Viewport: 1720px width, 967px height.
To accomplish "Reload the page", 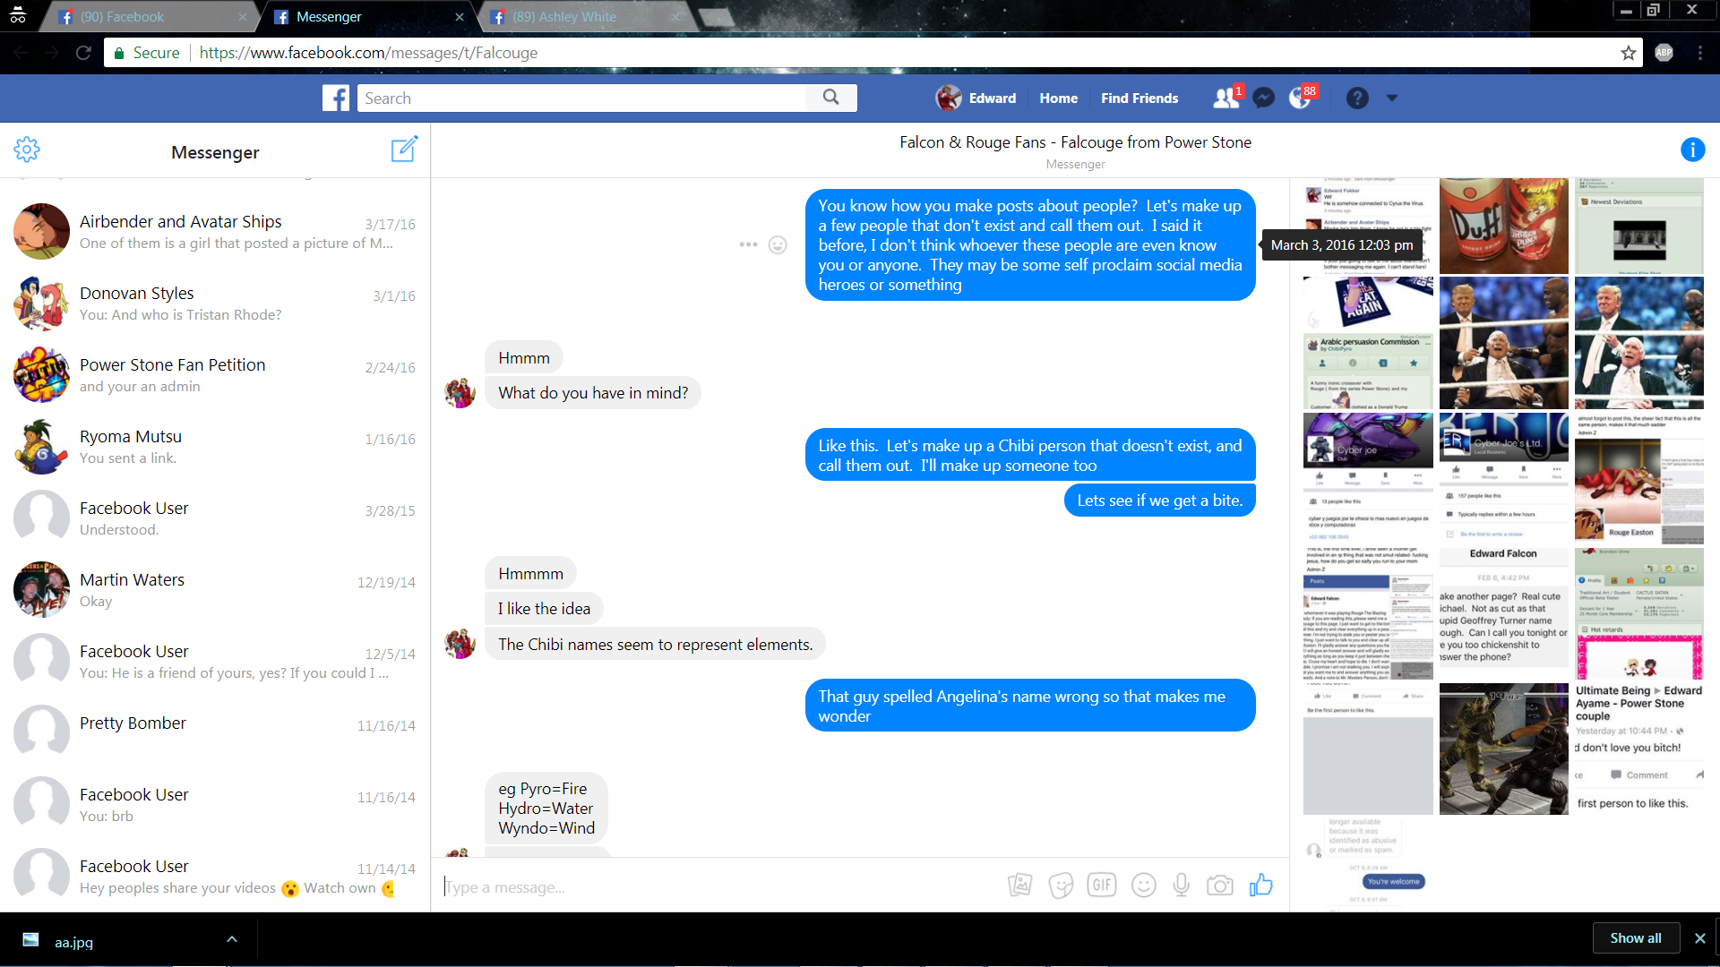I will (x=83, y=53).
